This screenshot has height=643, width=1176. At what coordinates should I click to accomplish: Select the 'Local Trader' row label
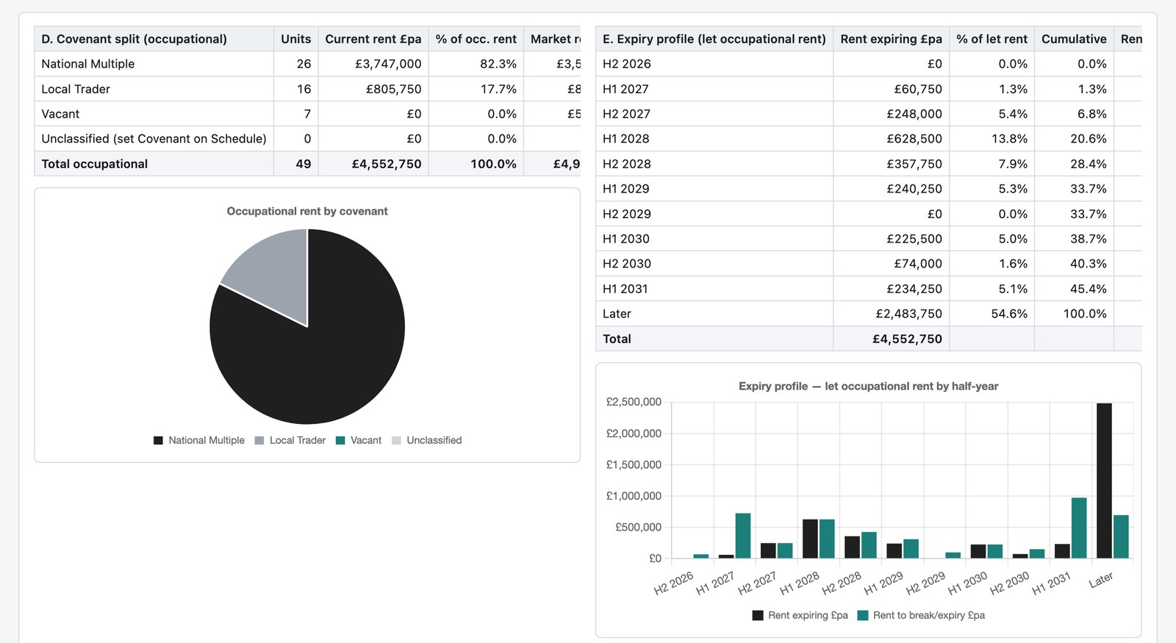[76, 89]
